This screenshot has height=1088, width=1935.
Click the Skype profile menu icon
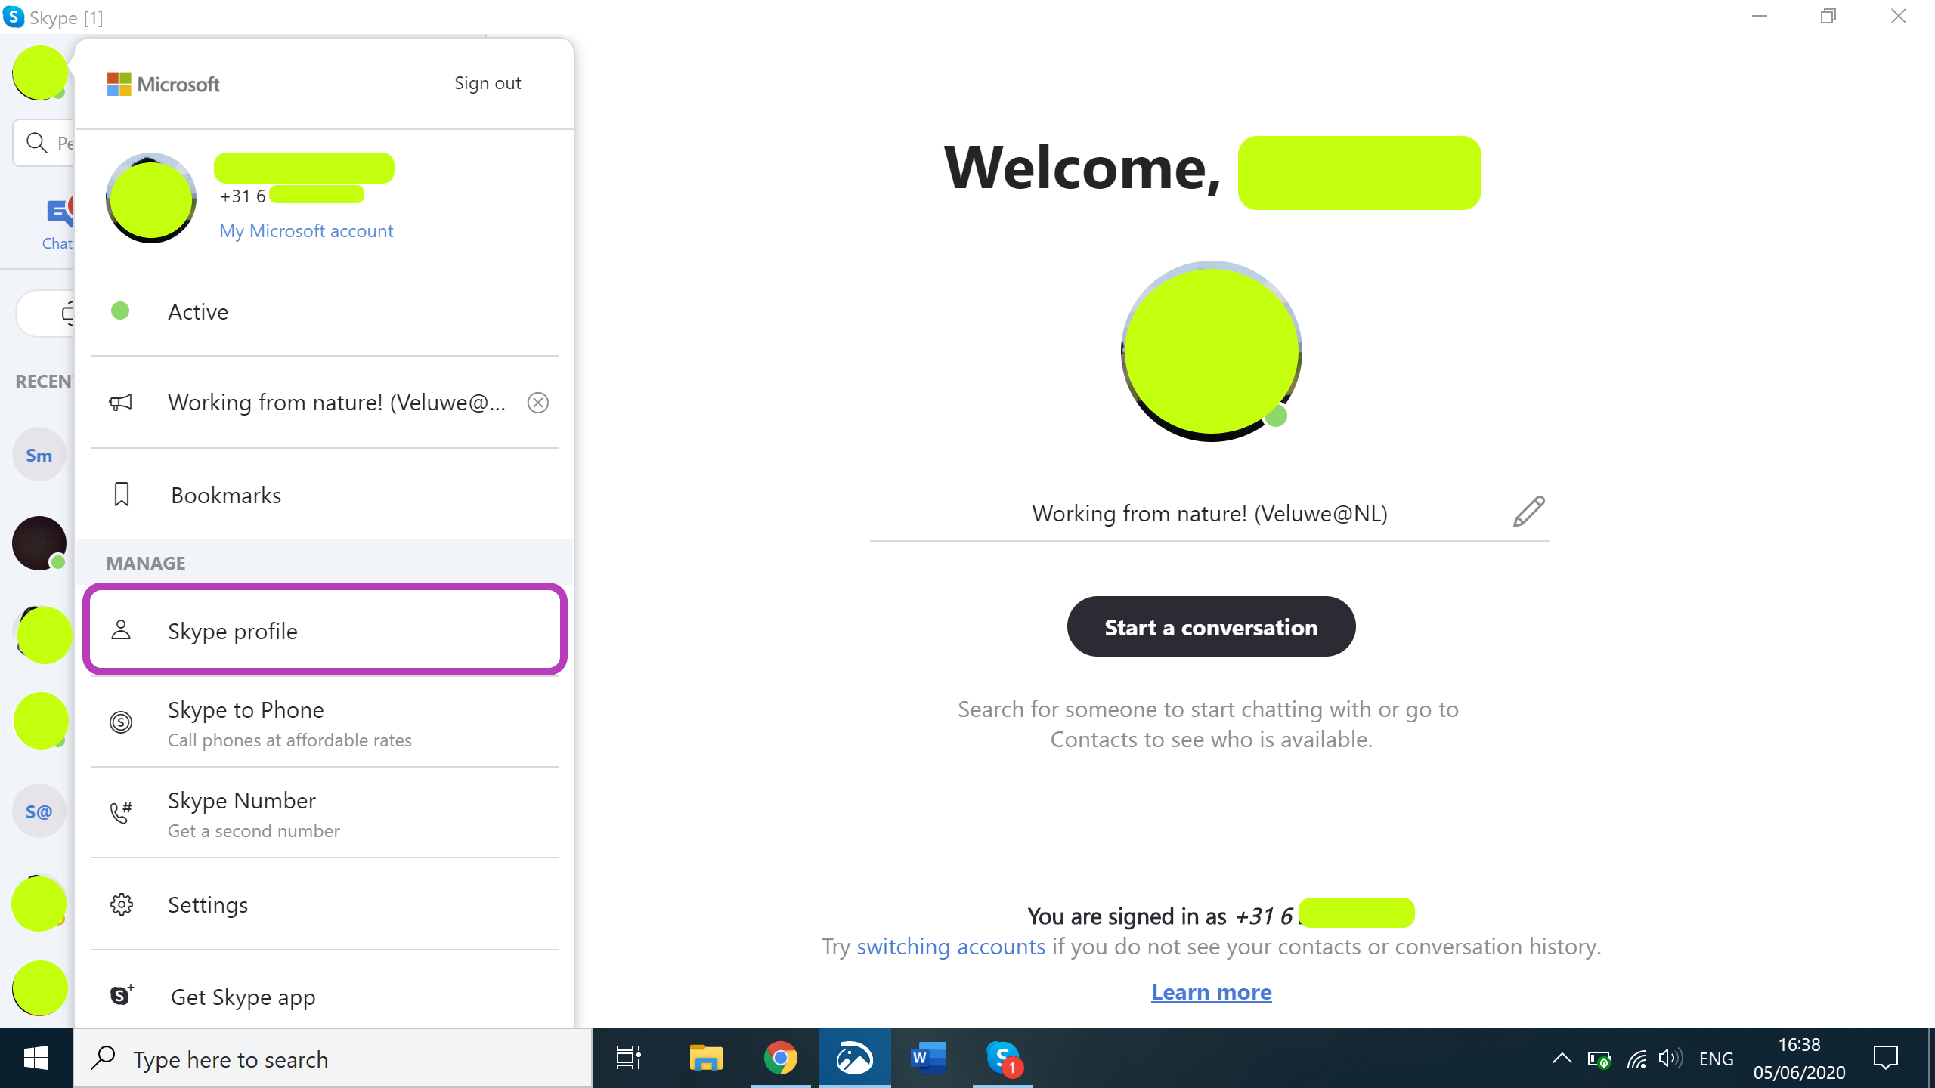tap(121, 629)
